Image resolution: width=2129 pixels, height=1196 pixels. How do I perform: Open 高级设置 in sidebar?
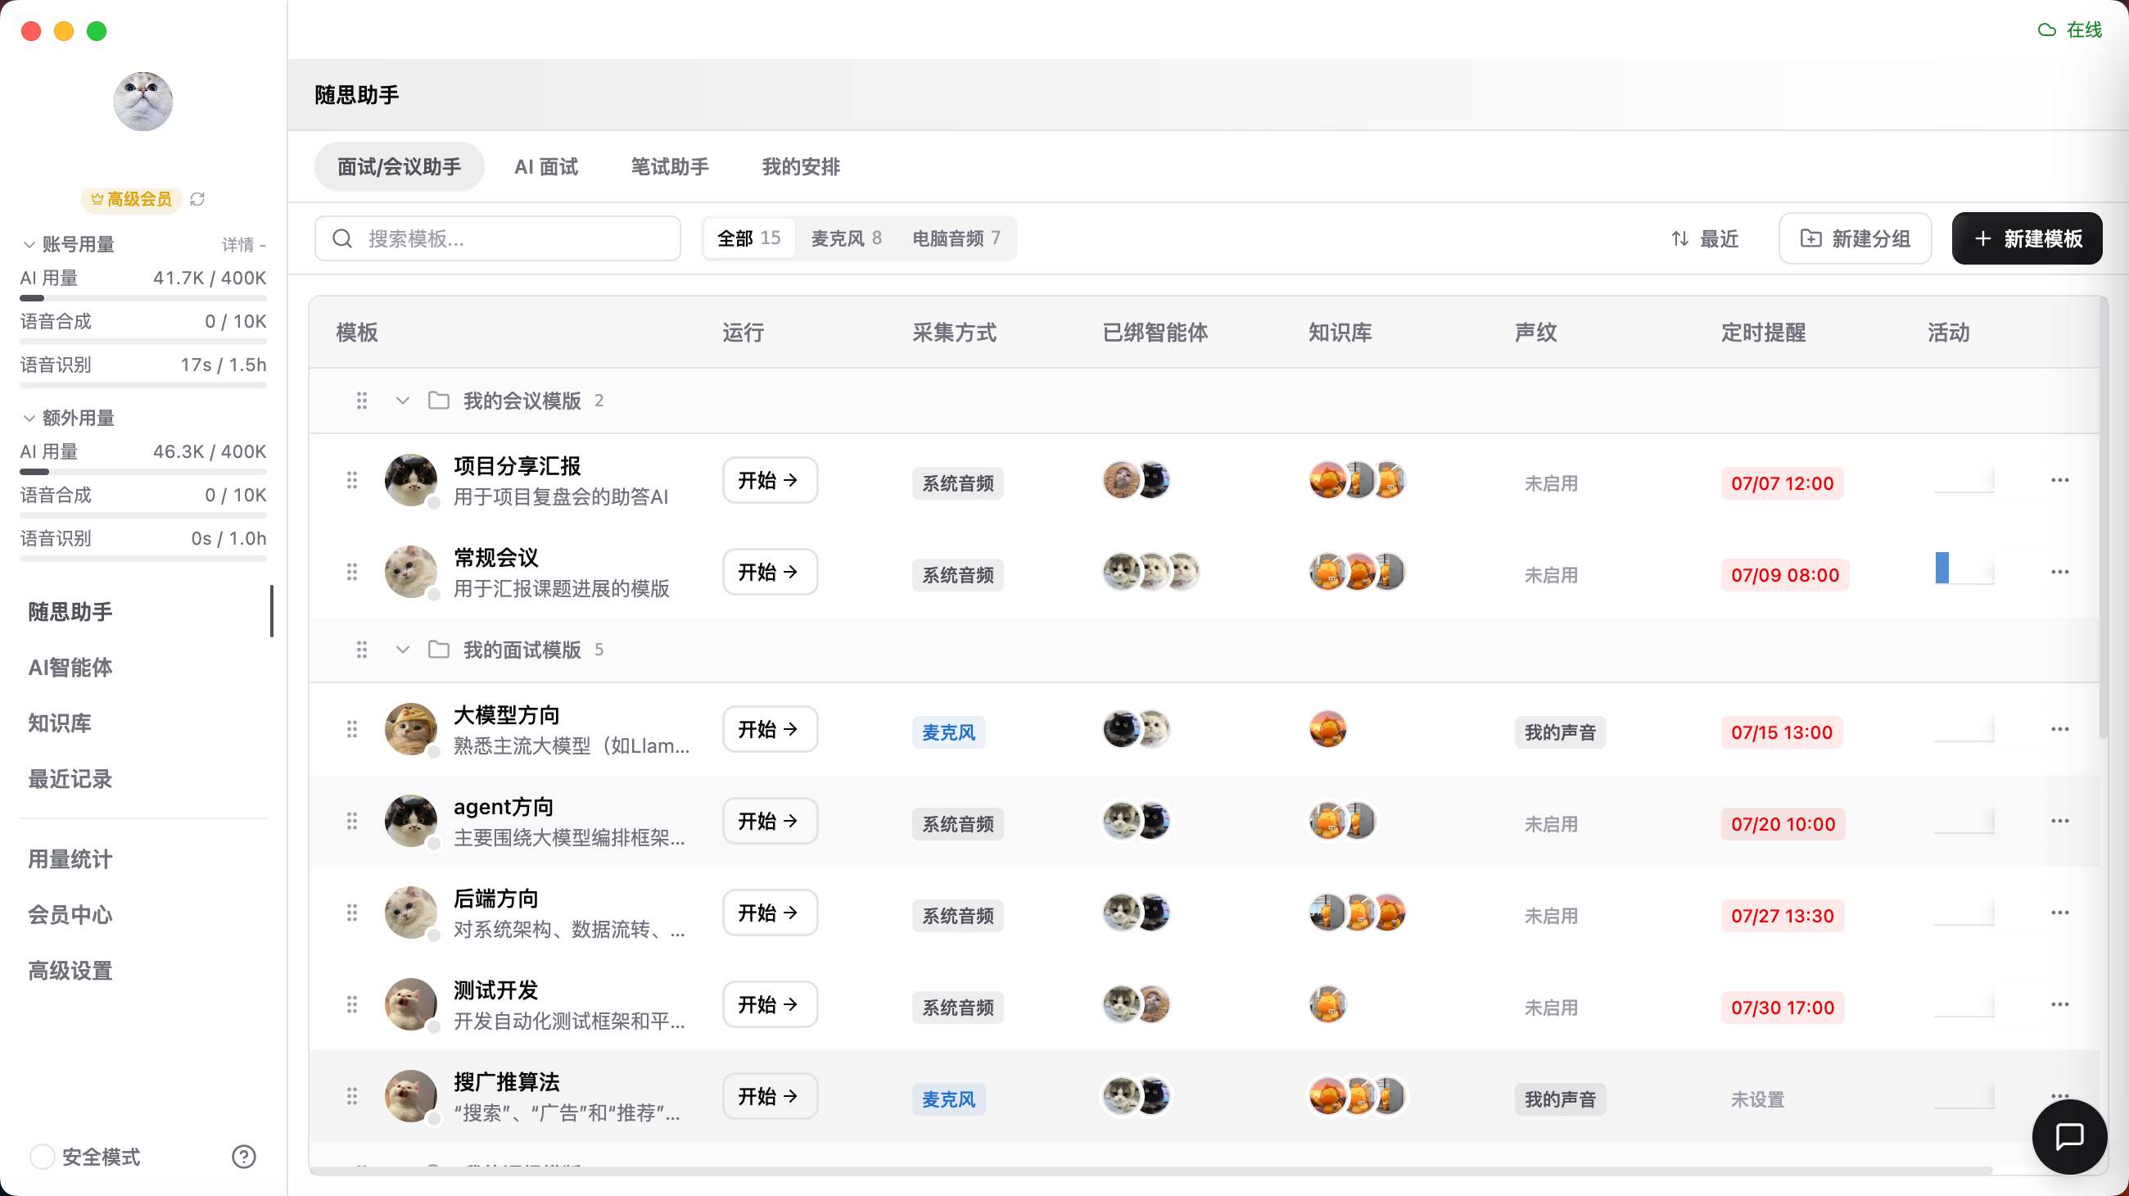70,971
